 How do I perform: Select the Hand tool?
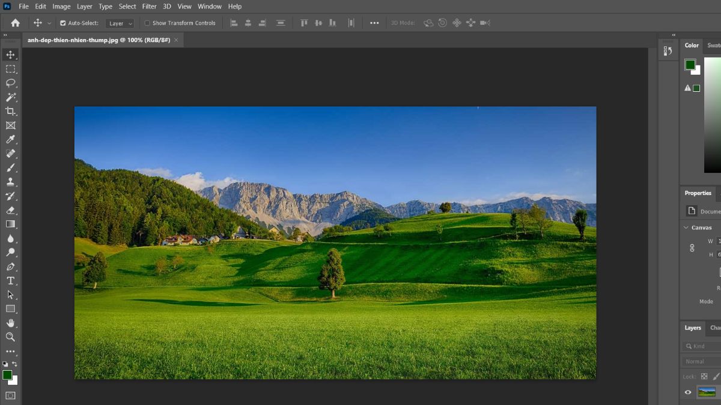[10, 323]
